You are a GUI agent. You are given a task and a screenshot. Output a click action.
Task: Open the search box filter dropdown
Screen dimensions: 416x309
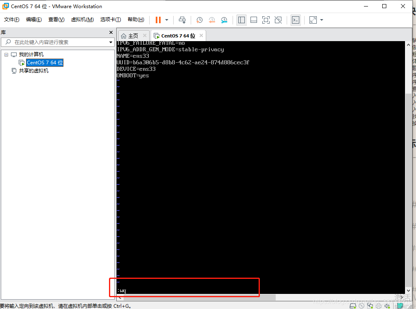click(110, 42)
